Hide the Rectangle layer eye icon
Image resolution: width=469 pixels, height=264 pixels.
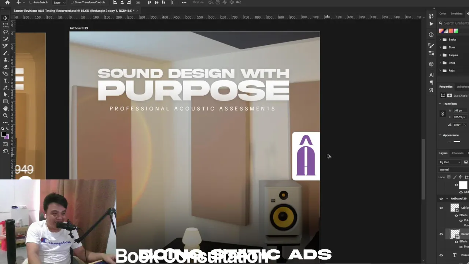441,234
